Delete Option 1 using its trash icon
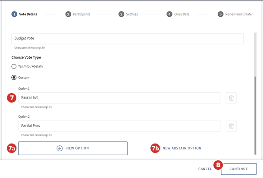263x178 pixels. click(231, 98)
